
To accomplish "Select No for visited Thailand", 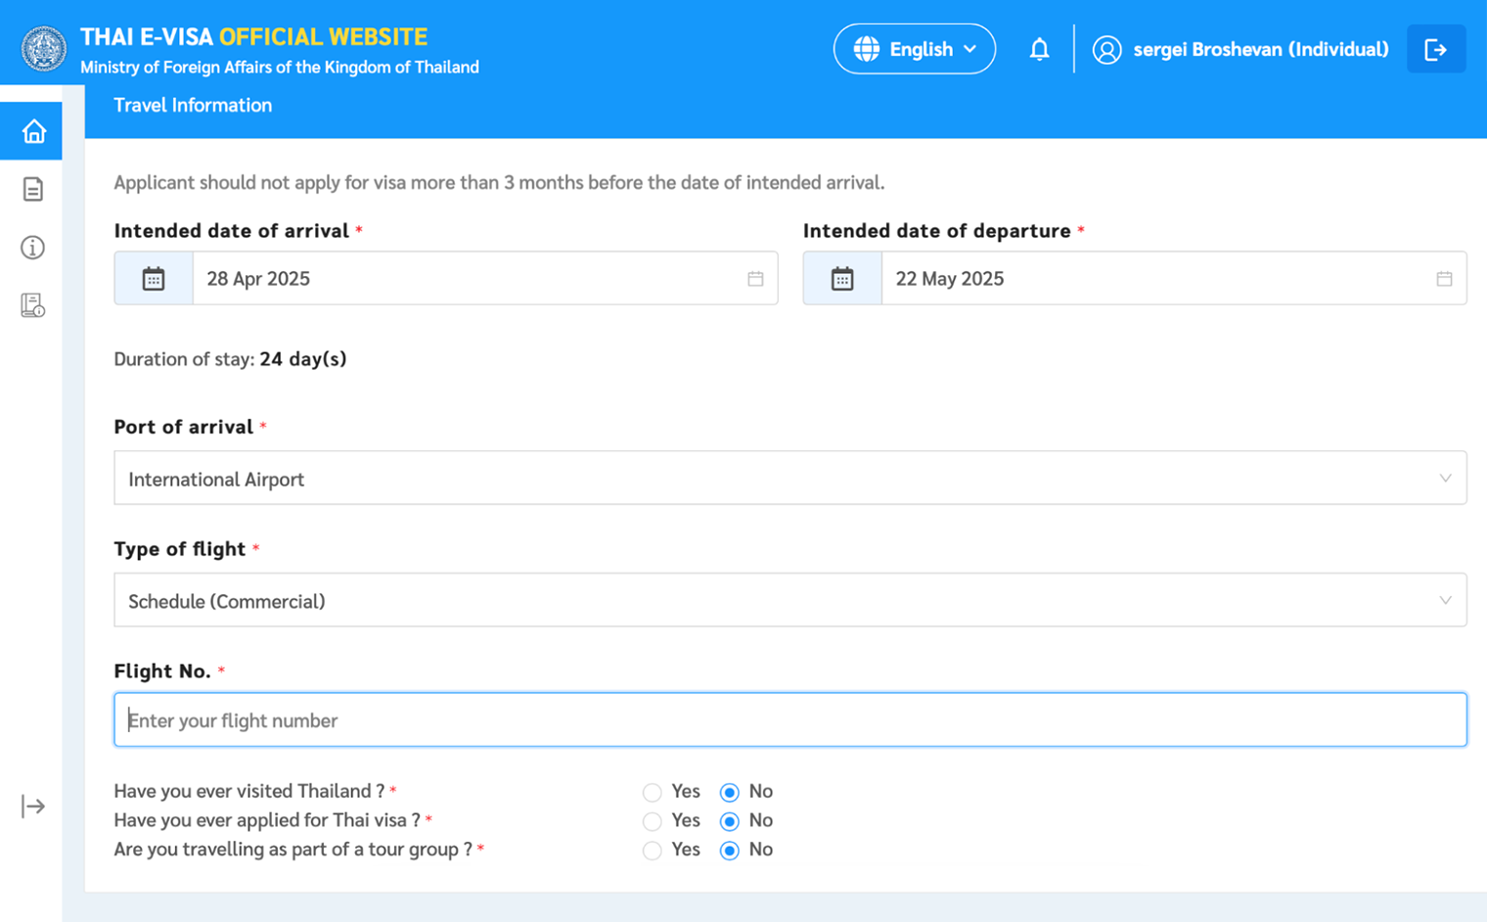I will 729,792.
